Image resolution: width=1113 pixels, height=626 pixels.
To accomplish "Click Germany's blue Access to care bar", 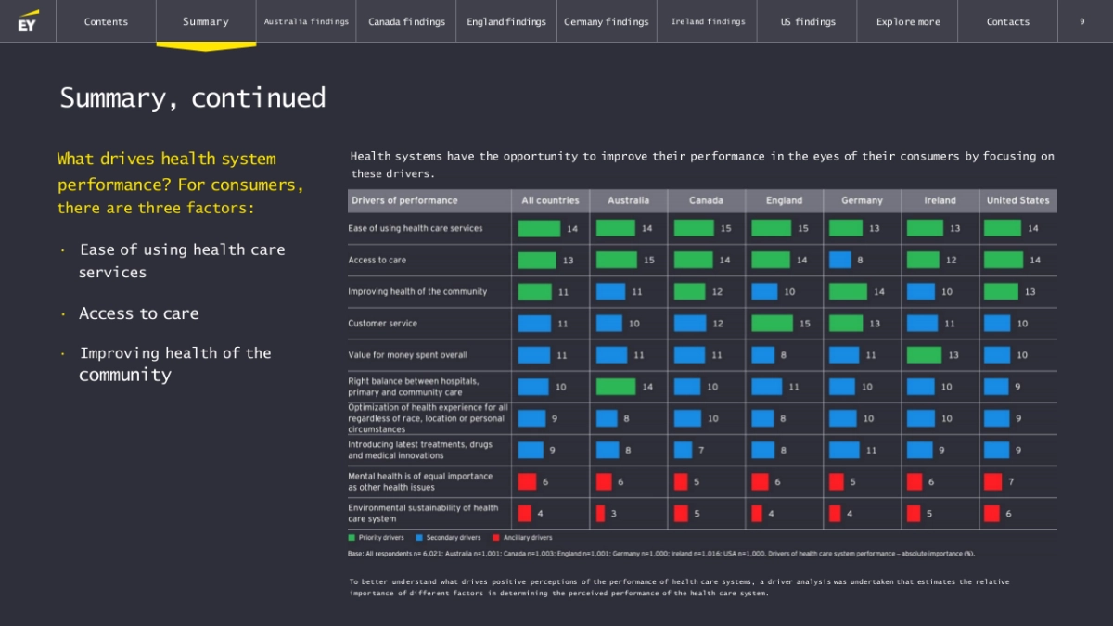I will pyautogui.click(x=839, y=260).
